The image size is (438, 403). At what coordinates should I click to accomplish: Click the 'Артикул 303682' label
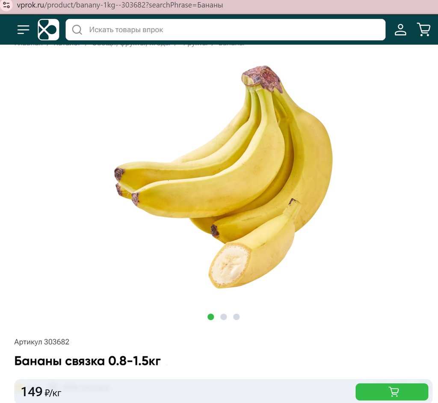click(41, 342)
